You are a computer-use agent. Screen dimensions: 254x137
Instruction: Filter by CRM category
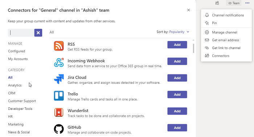[12, 93]
